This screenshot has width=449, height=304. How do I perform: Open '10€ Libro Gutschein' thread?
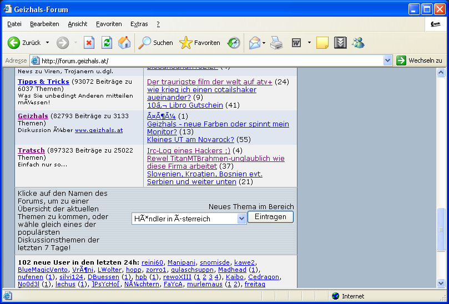185,105
